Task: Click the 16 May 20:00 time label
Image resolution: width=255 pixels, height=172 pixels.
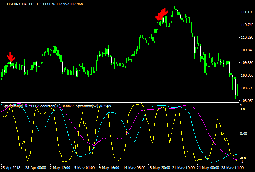Action: 159,168
